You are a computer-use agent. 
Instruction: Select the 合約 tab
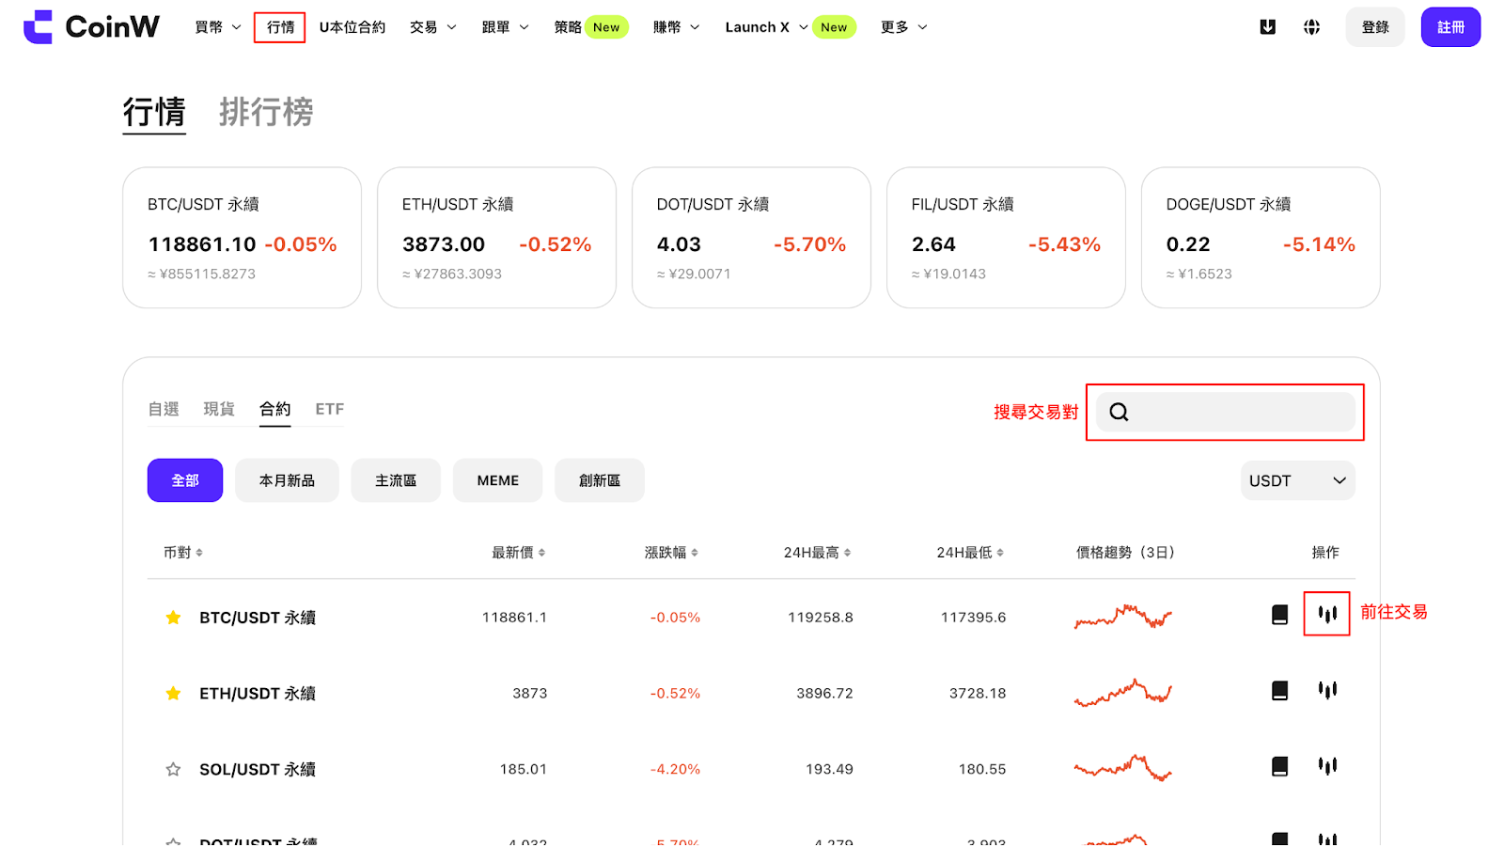point(275,409)
